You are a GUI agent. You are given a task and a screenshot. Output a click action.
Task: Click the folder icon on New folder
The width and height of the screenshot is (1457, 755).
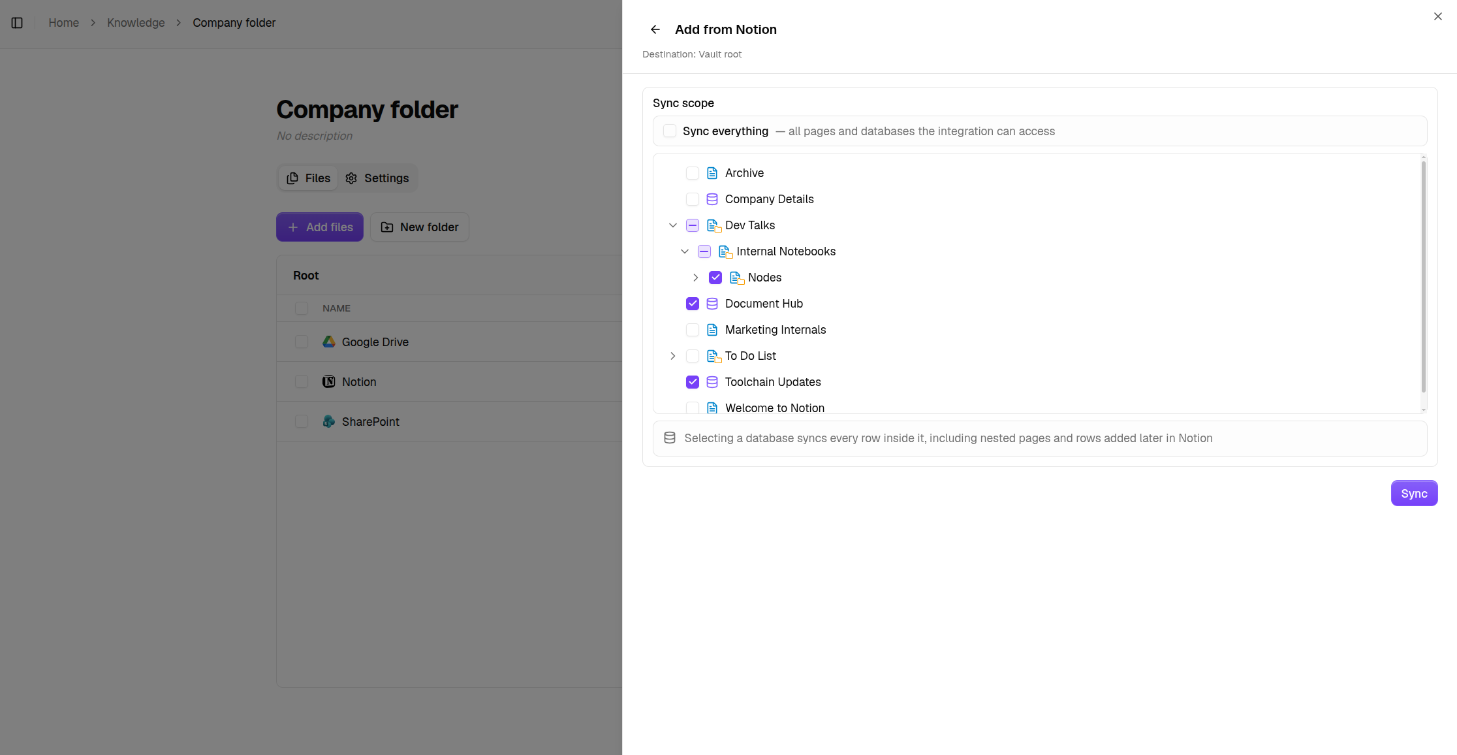[387, 227]
